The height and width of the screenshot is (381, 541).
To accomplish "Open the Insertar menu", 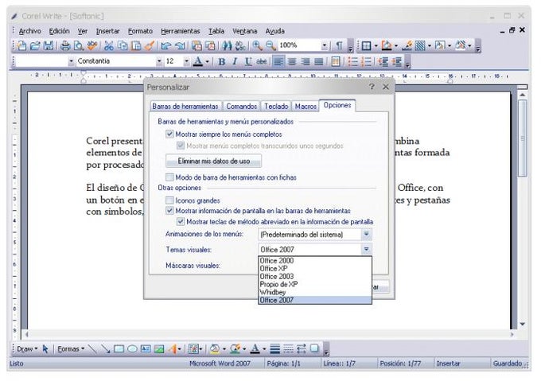I will pos(107,31).
